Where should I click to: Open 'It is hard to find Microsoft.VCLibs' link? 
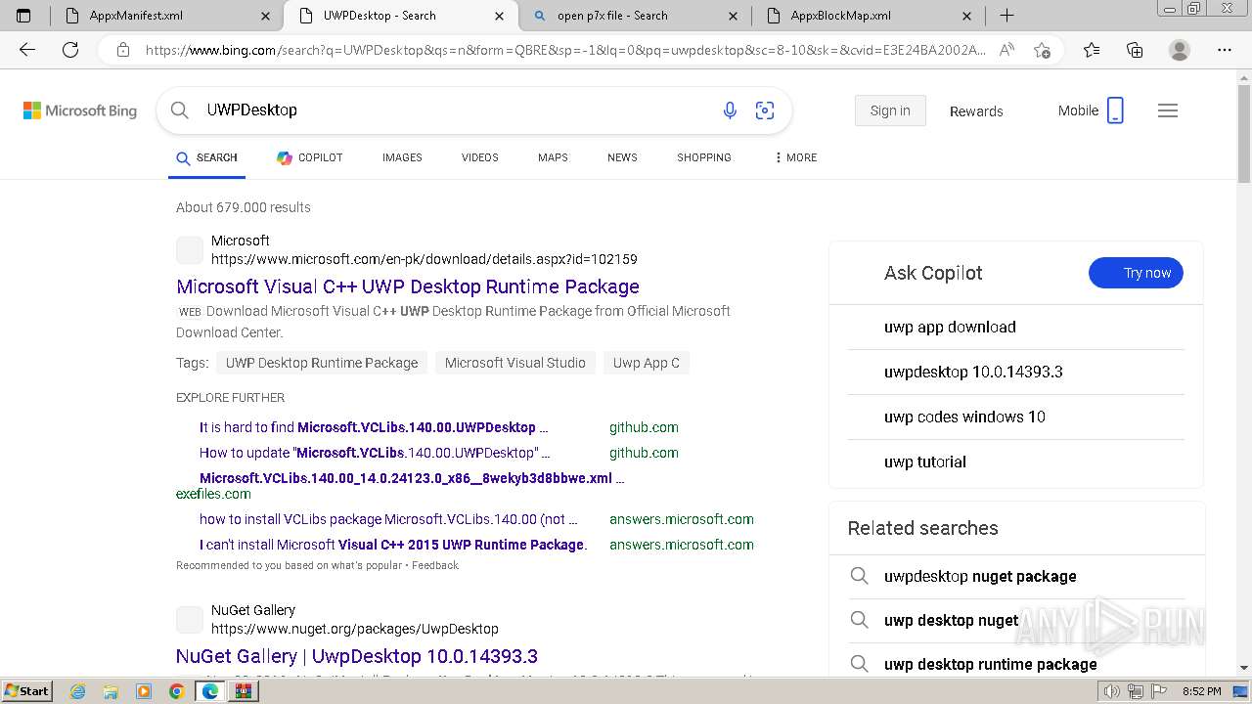[x=374, y=427]
